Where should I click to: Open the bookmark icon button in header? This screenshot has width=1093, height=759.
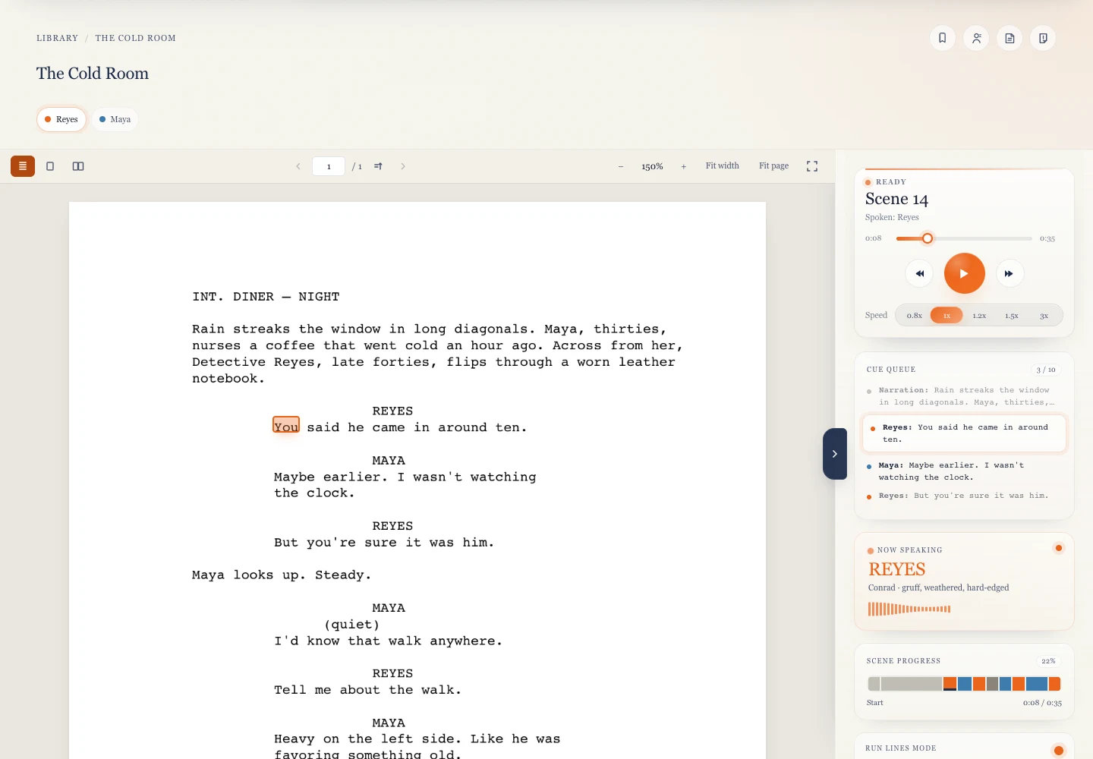coord(943,38)
